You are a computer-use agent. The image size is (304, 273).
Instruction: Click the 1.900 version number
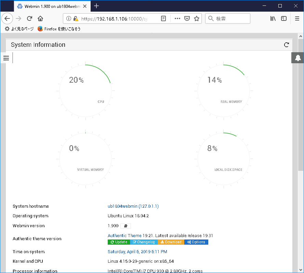pyautogui.click(x=113, y=226)
